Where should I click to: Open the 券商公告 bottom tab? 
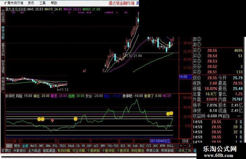tap(152, 151)
